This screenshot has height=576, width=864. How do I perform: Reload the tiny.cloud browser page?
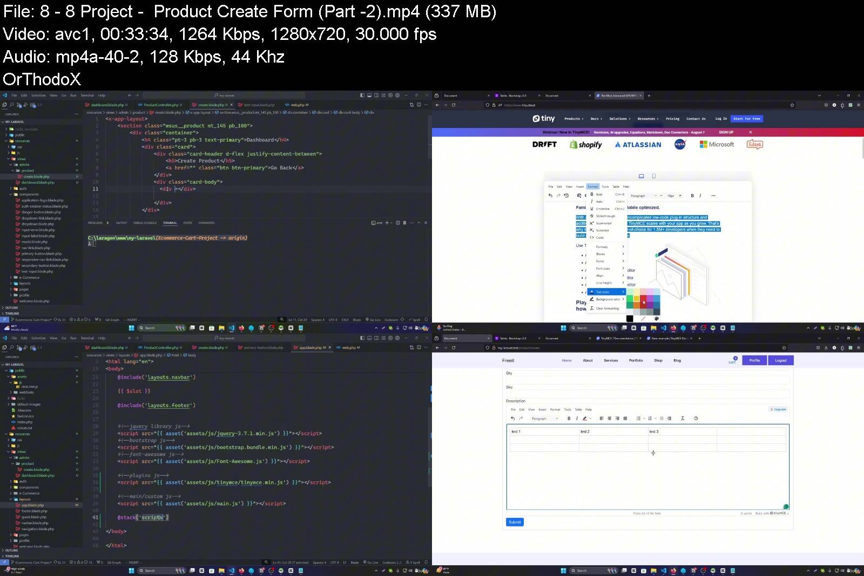pyautogui.click(x=454, y=105)
